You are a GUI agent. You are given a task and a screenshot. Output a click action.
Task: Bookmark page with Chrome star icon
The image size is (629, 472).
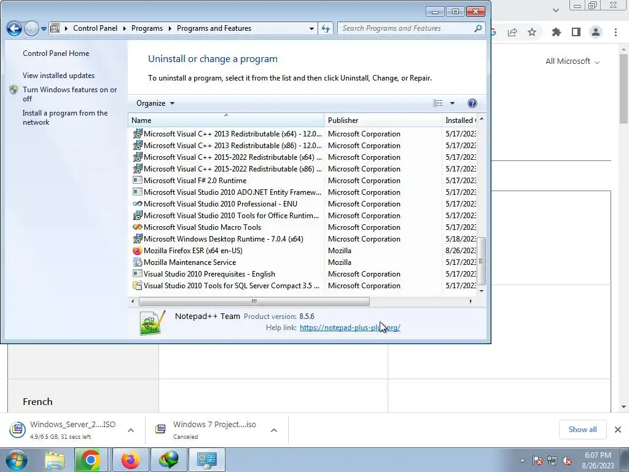point(532,32)
